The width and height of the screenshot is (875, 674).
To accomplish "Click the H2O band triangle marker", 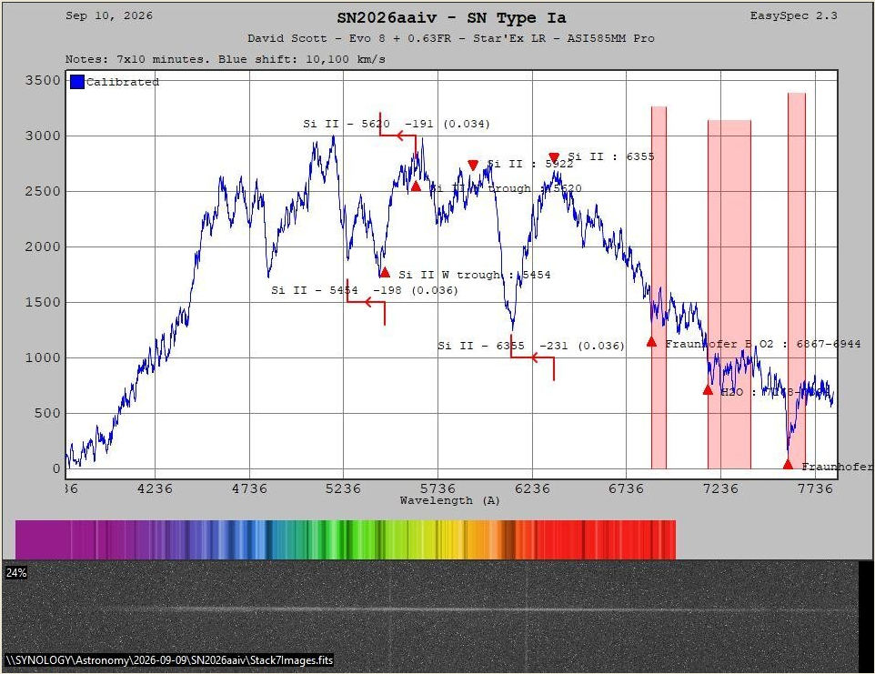I will tap(708, 390).
